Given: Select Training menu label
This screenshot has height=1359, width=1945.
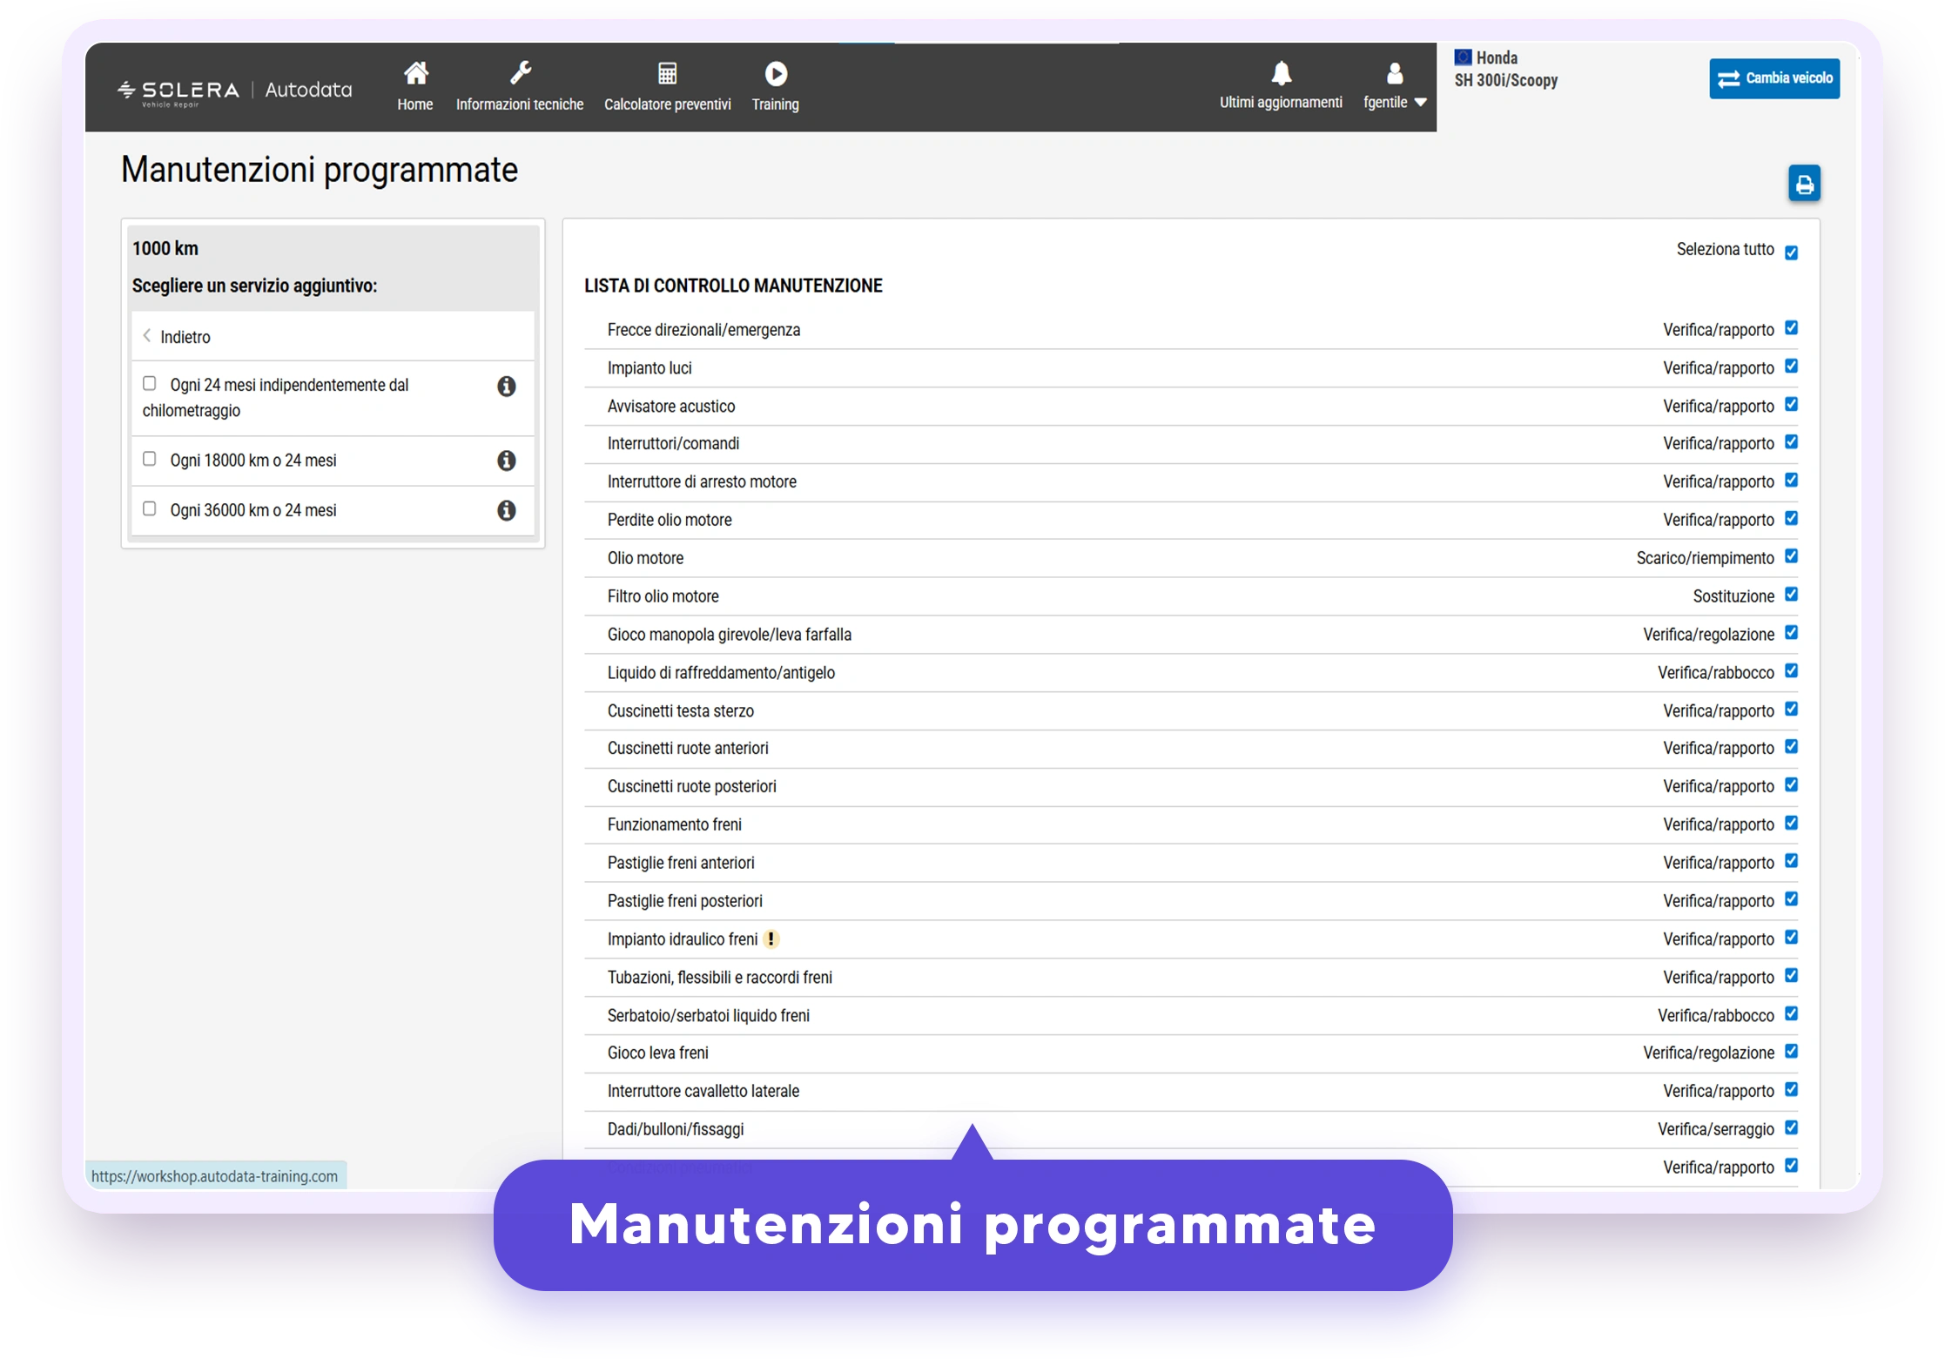Looking at the screenshot, I should 776,104.
